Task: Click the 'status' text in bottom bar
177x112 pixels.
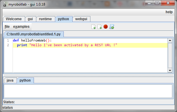Action: 8,108
